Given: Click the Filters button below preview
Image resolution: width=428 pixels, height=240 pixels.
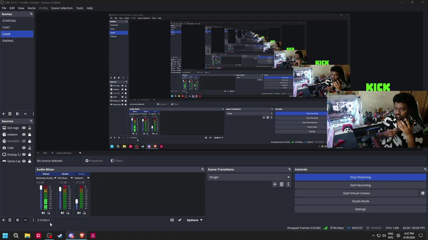Looking at the screenshot, I should (117, 161).
